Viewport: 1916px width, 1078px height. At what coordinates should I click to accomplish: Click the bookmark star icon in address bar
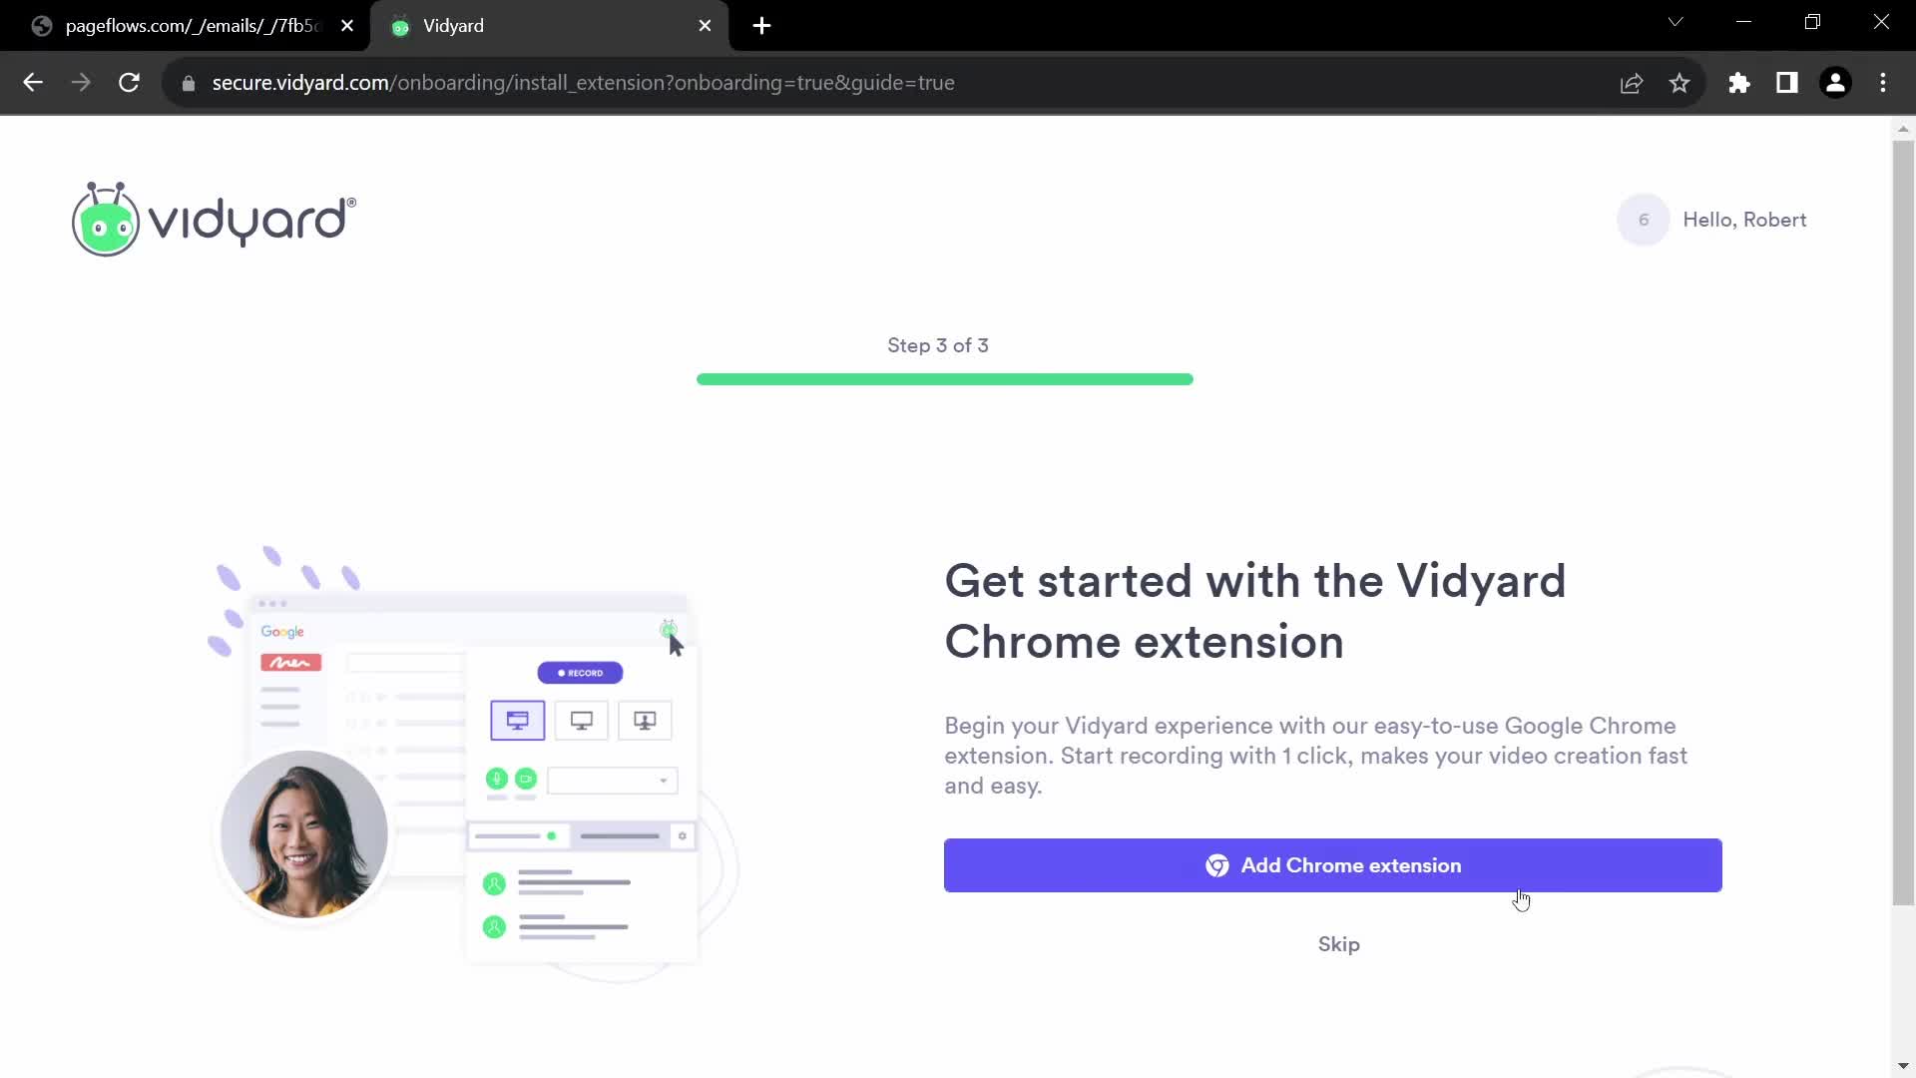[x=1680, y=83]
